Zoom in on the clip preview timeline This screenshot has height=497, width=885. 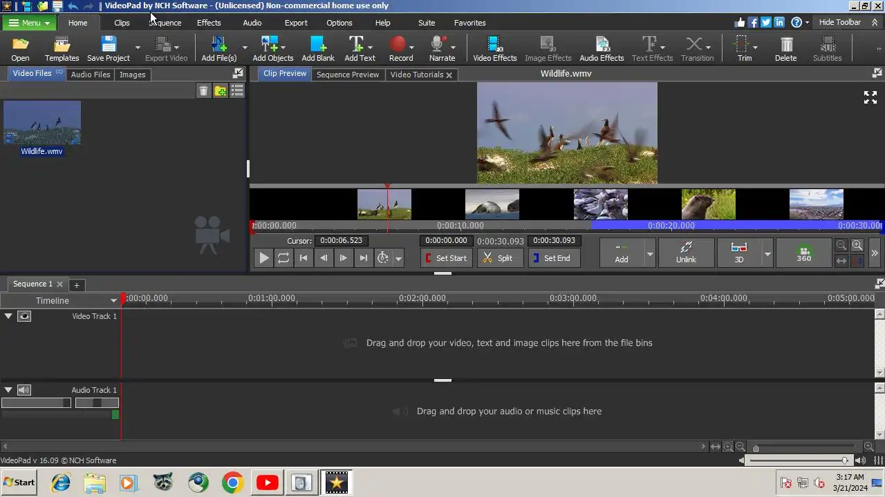pyautogui.click(x=857, y=245)
